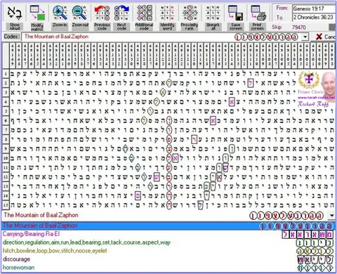Screen dimensions: 337x274
Task: Click the Print screen icon
Action: coord(258,13)
